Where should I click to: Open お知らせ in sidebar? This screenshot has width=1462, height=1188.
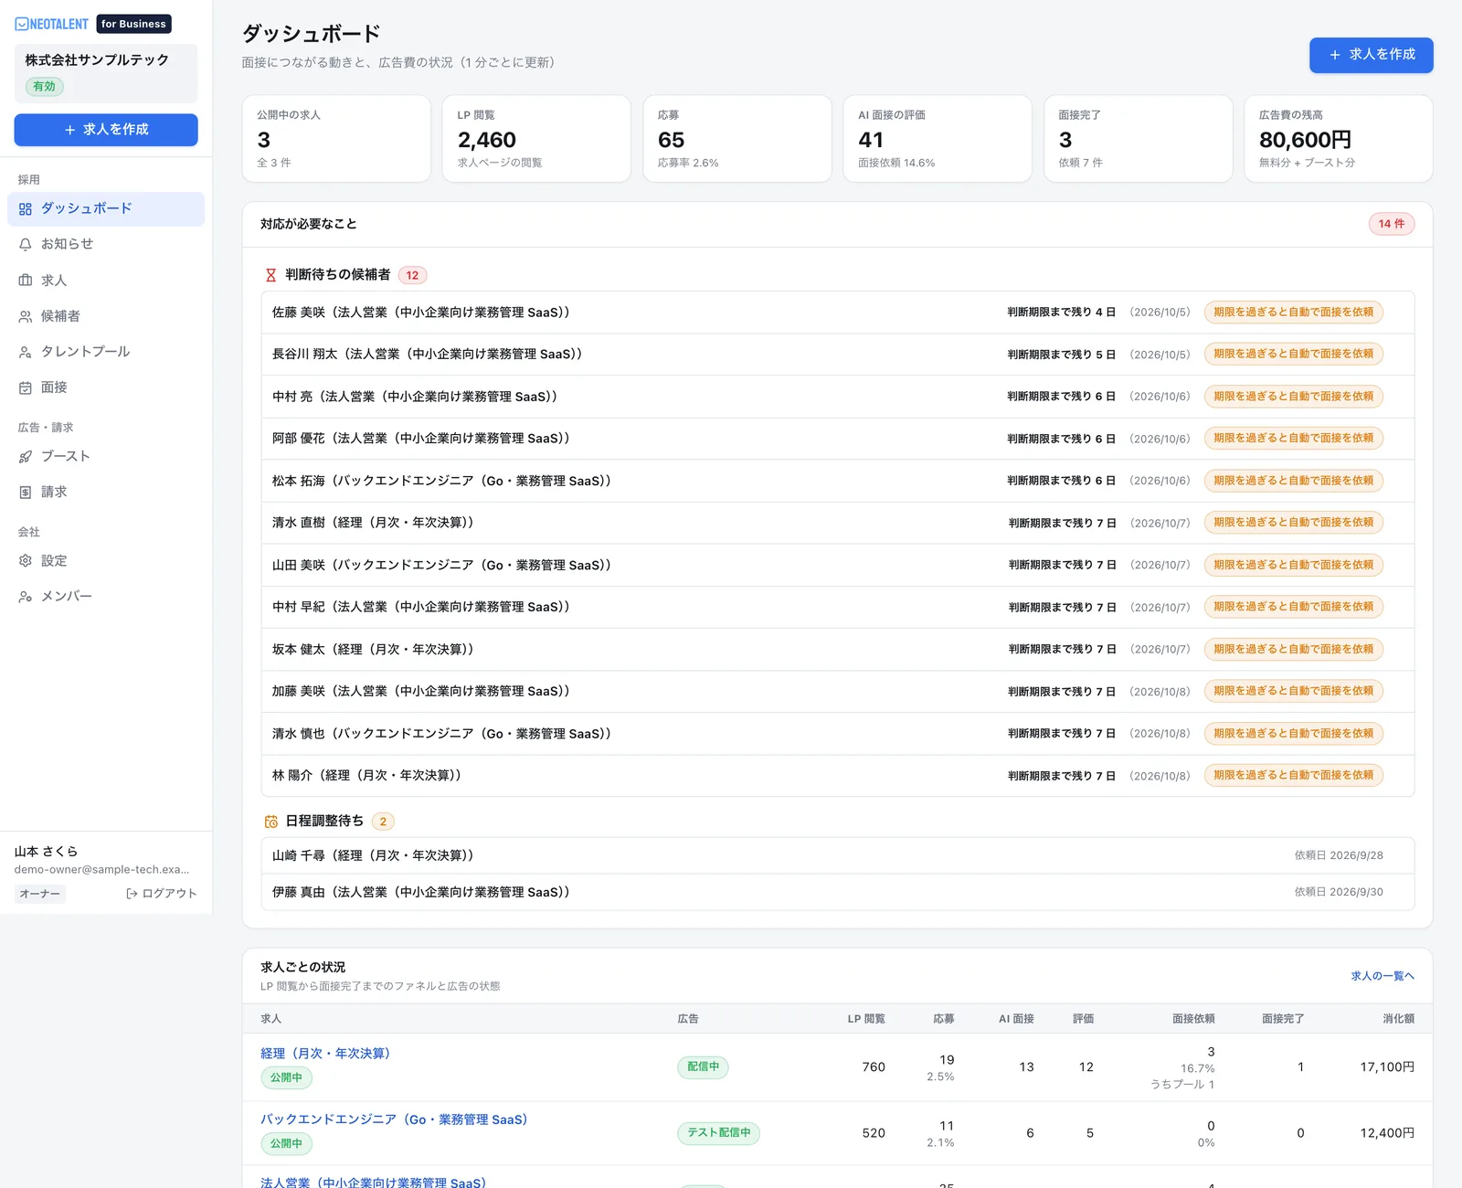(x=106, y=244)
